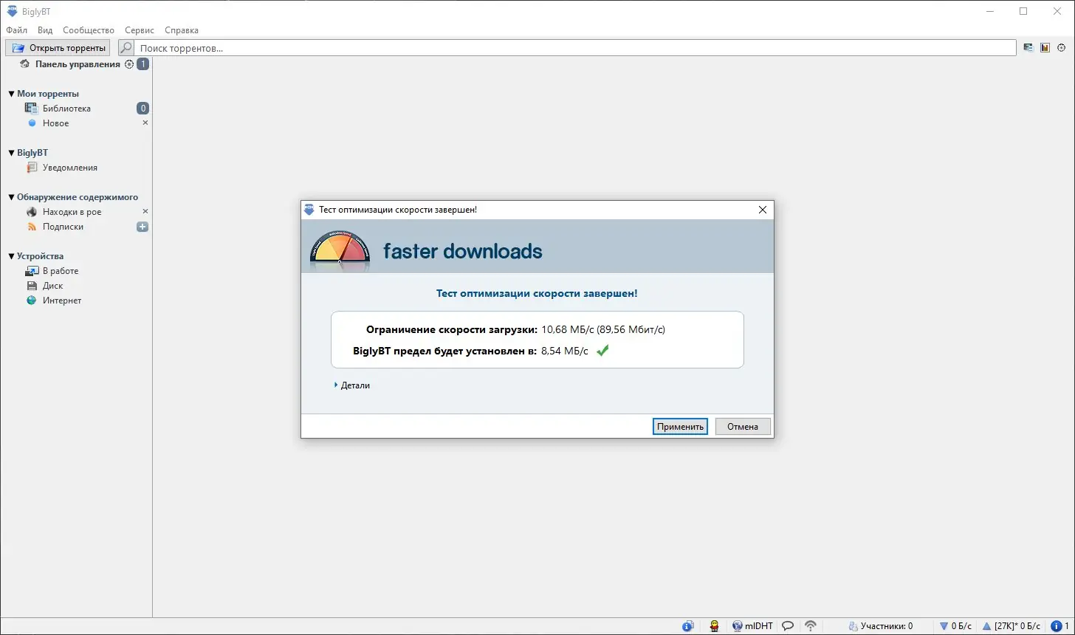
Task: Click the wireless signal icon in status bar
Action: click(x=811, y=626)
